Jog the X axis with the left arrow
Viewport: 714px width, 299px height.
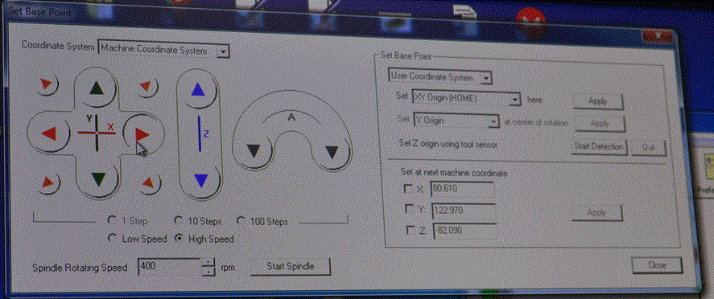tap(48, 133)
